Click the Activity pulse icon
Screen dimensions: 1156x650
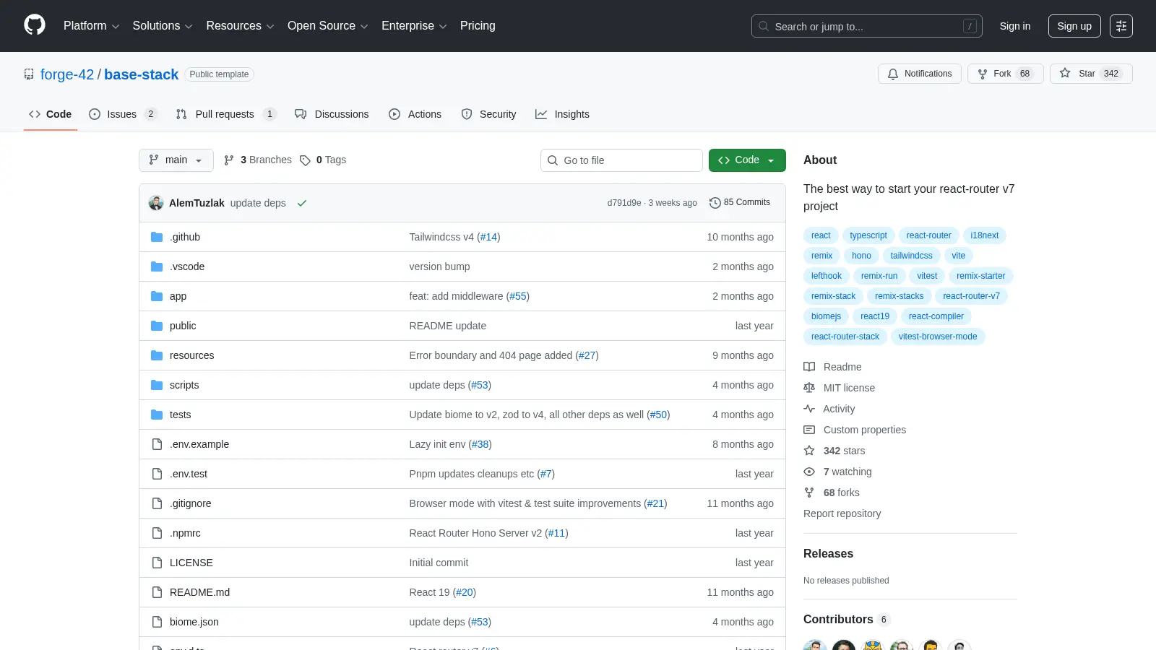click(x=809, y=409)
